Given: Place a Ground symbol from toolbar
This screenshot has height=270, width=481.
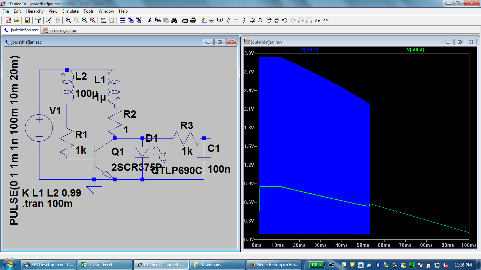Looking at the screenshot, I should point(212,20).
